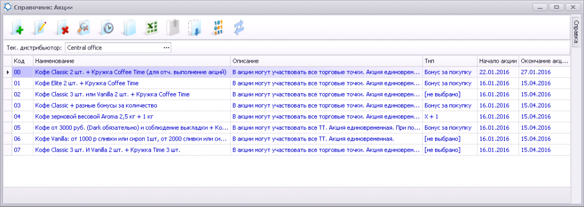
Task: Sort by the Наименование column header
Action: (x=132, y=61)
